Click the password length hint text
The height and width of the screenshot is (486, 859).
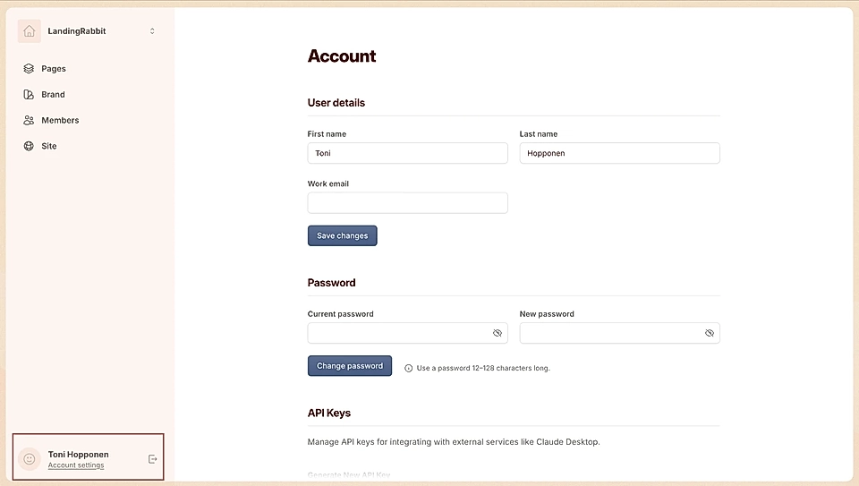point(483,368)
